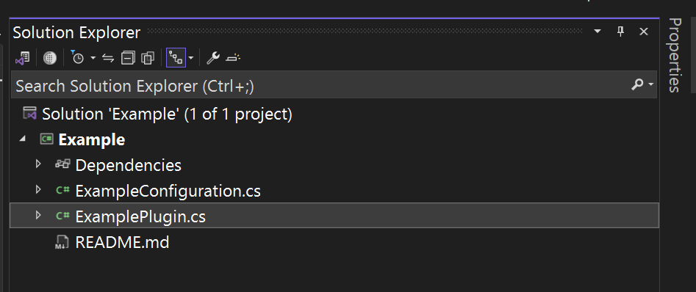This screenshot has width=696, height=292.
Task: Open the file nesting dropdown arrow
Action: pyautogui.click(x=191, y=58)
